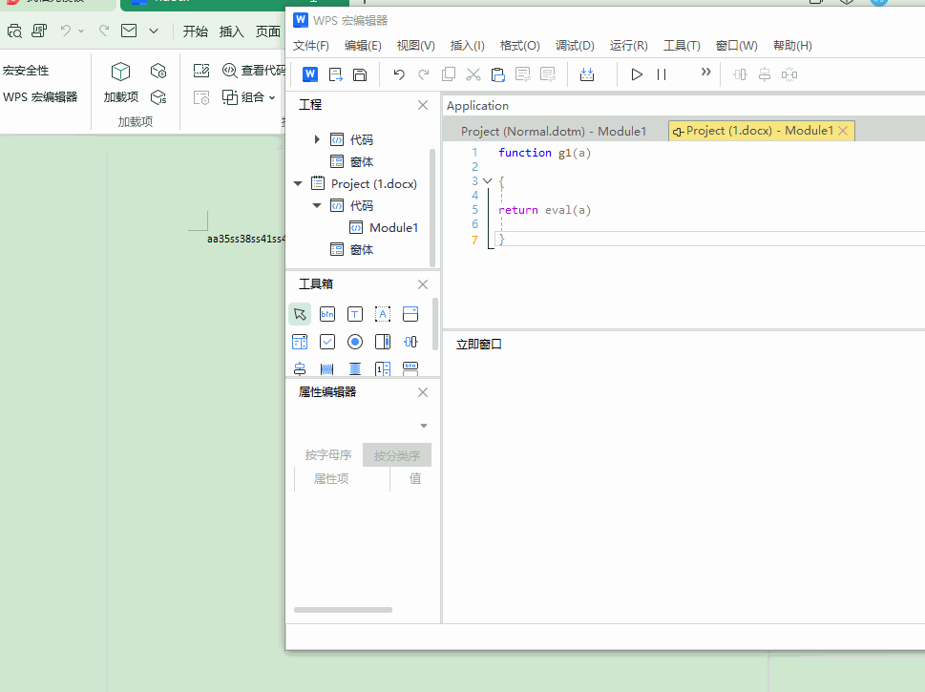Click the mail envelope icon in WPS Writer toolbar
The width and height of the screenshot is (925, 692).
click(129, 31)
